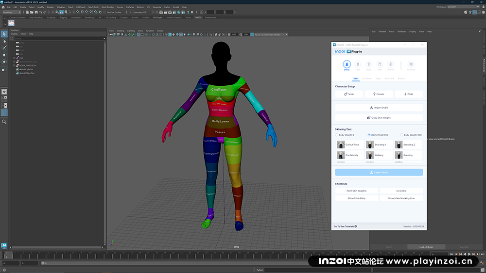Click the Export Asset button

point(379,172)
